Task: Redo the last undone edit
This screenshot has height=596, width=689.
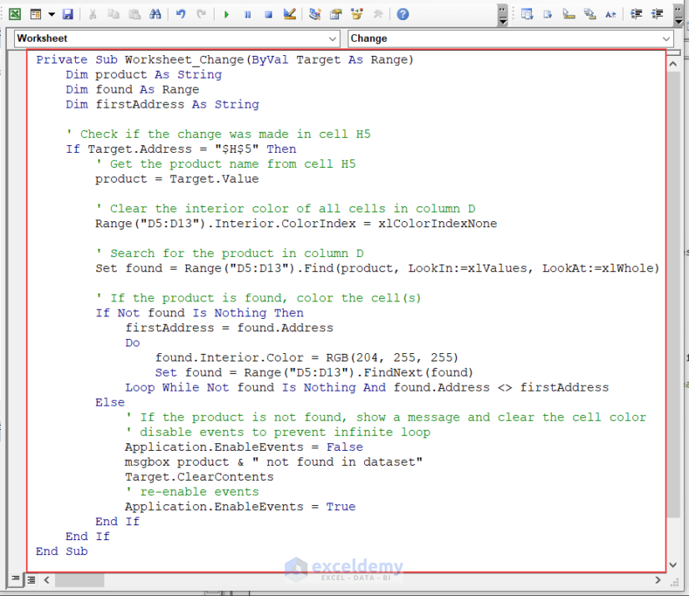Action: tap(201, 14)
